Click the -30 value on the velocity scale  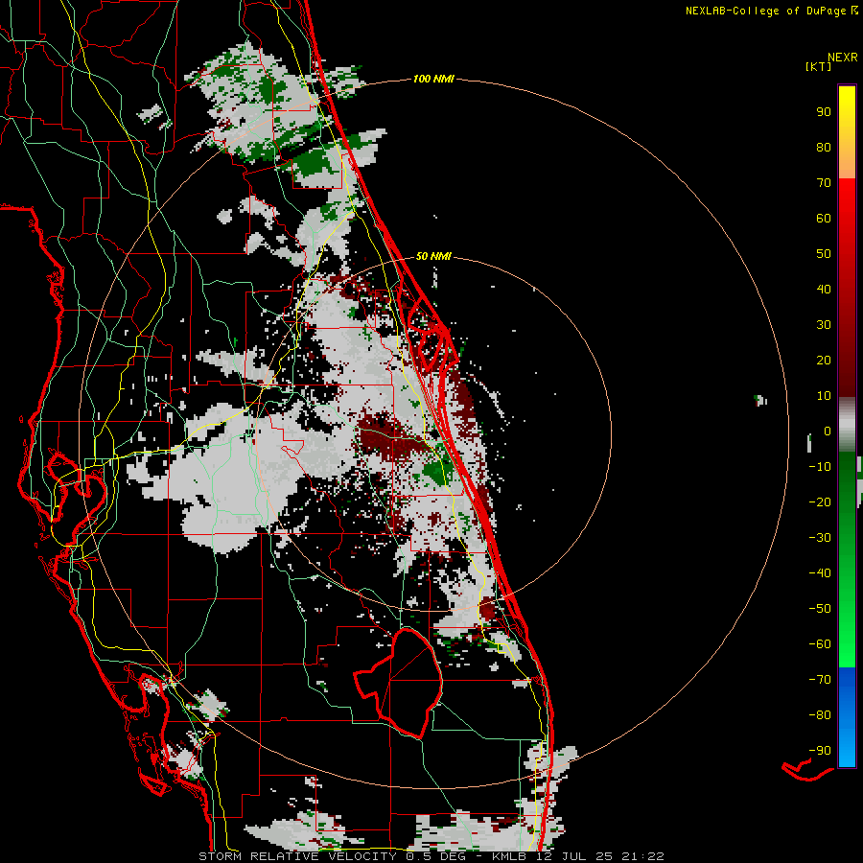tap(820, 538)
